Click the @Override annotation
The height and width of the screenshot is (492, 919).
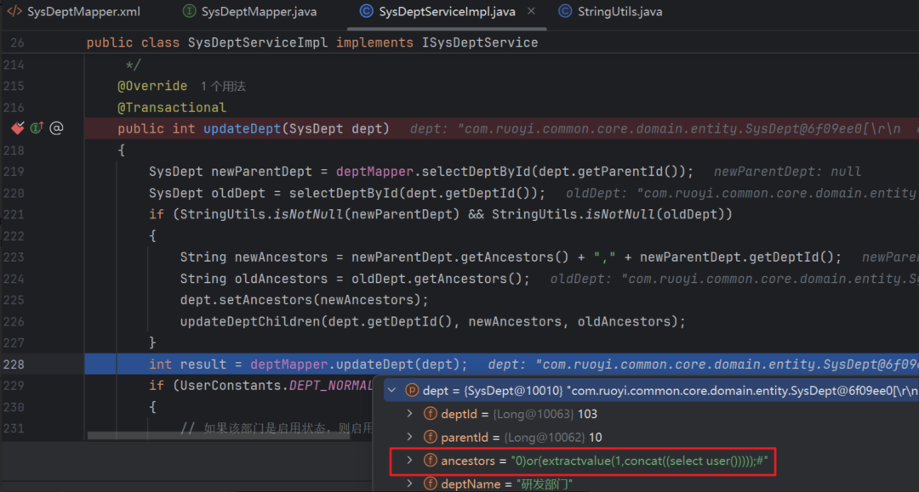152,86
